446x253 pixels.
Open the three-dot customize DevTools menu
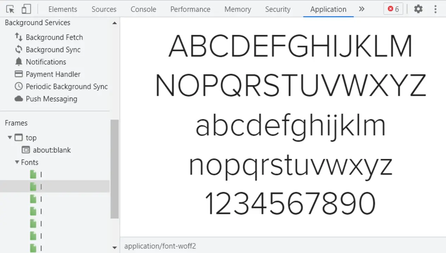(x=435, y=9)
